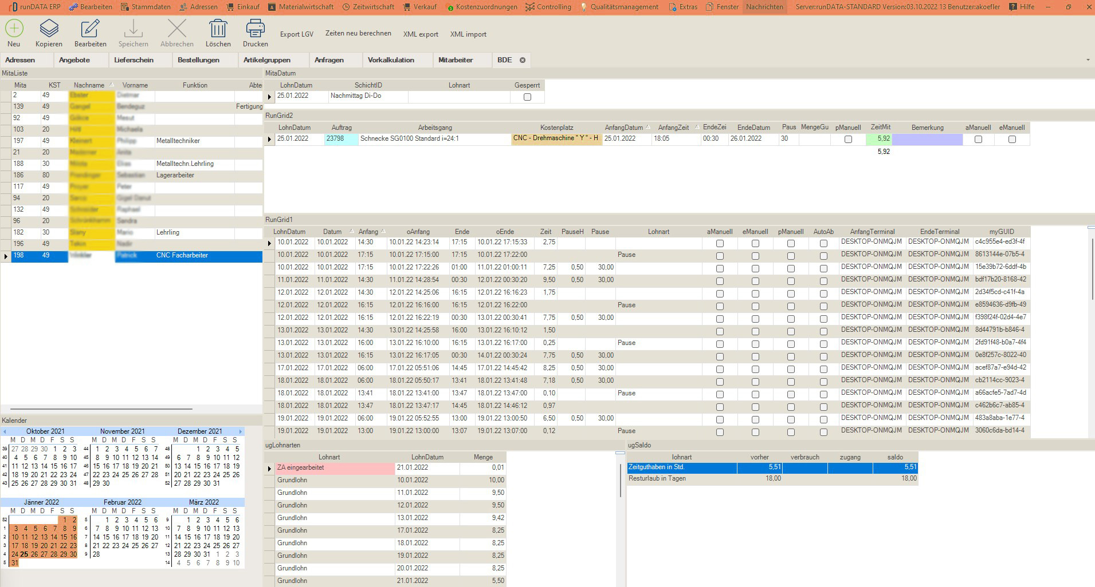1095x587 pixels.
Task: Click the Kopieren copy icon
Action: [49, 29]
